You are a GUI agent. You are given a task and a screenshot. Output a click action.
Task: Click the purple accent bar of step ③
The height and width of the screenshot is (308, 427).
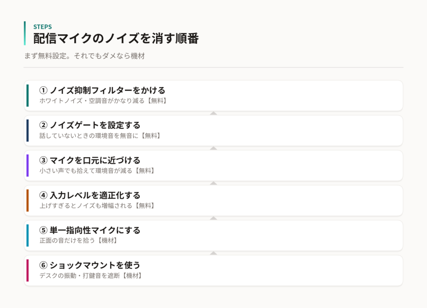pos(28,165)
